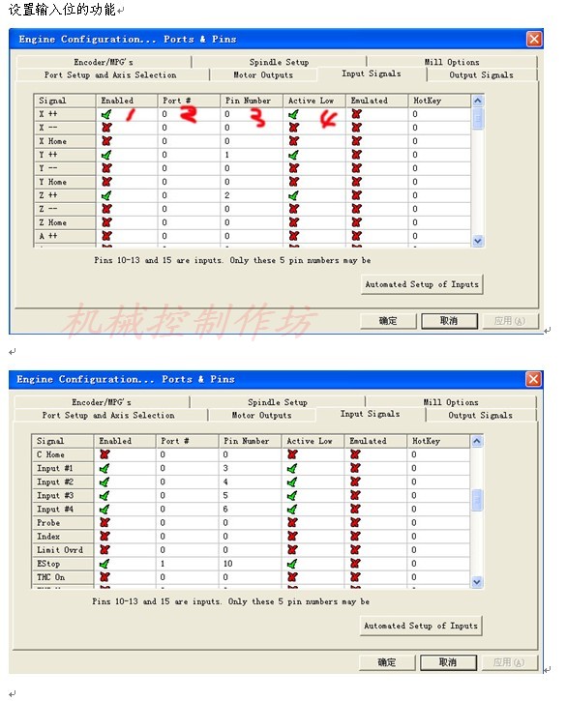
Task: Click Automated Setup of Inputs in upper dialog
Action: (x=422, y=284)
